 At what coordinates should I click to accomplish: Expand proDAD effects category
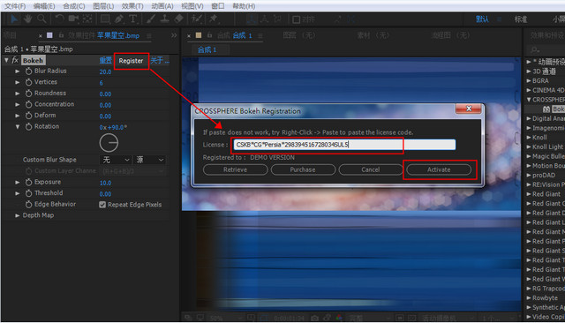tap(528, 176)
